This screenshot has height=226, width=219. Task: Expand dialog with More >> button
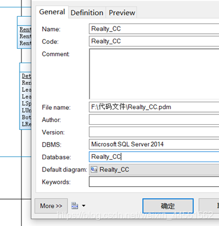point(51,206)
